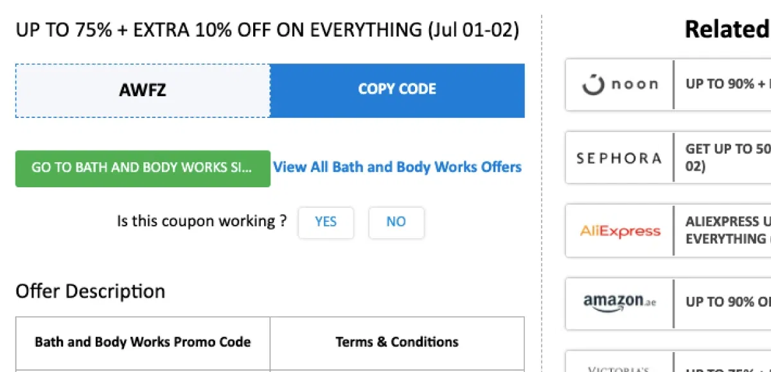The width and height of the screenshot is (771, 372).
Task: Open View All Bath and Body Works Offers
Action: tap(397, 167)
